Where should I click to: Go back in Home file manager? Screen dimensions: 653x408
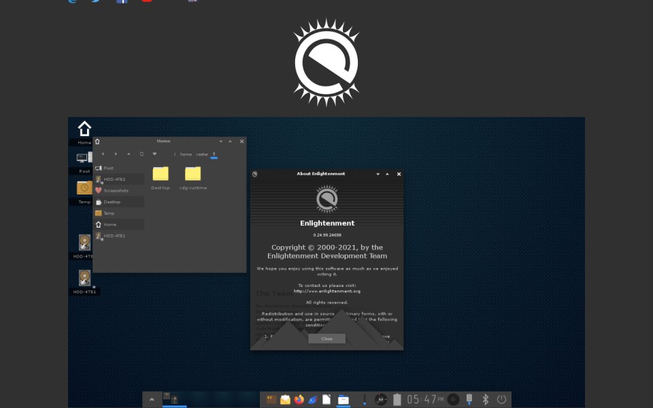(103, 154)
